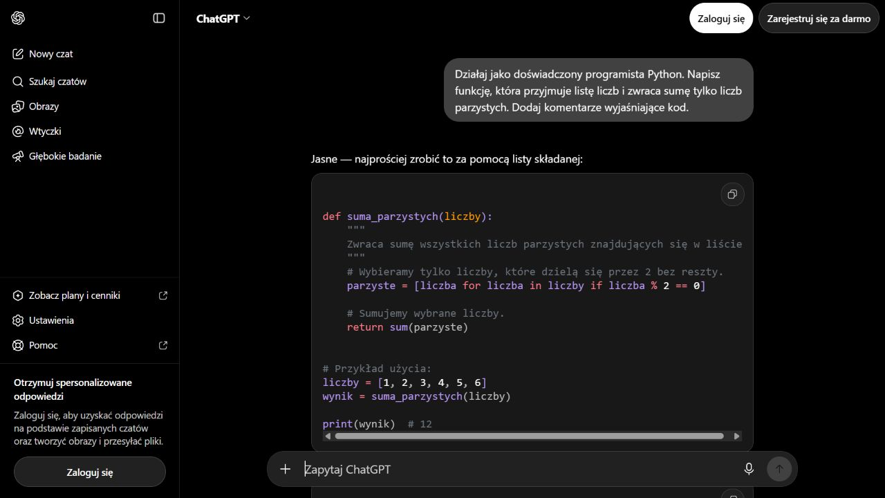The image size is (885, 498).
Task: Click the code block's right scroll arrow
Action: [736, 436]
